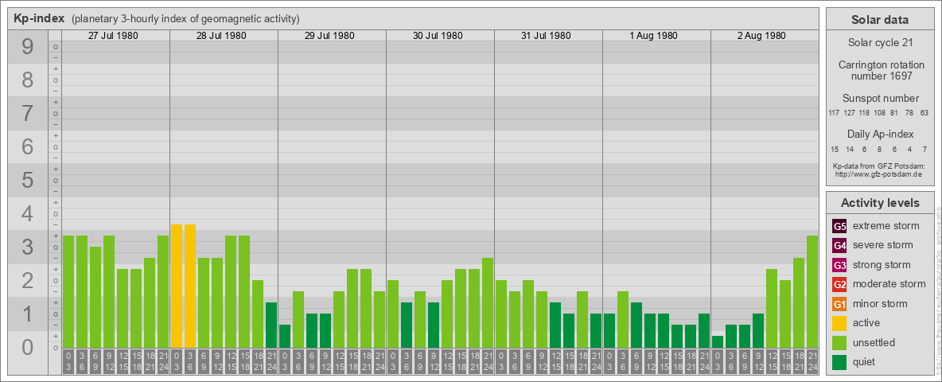
Task: Select the '1 Aug 1980' date header
Action: coord(654,36)
